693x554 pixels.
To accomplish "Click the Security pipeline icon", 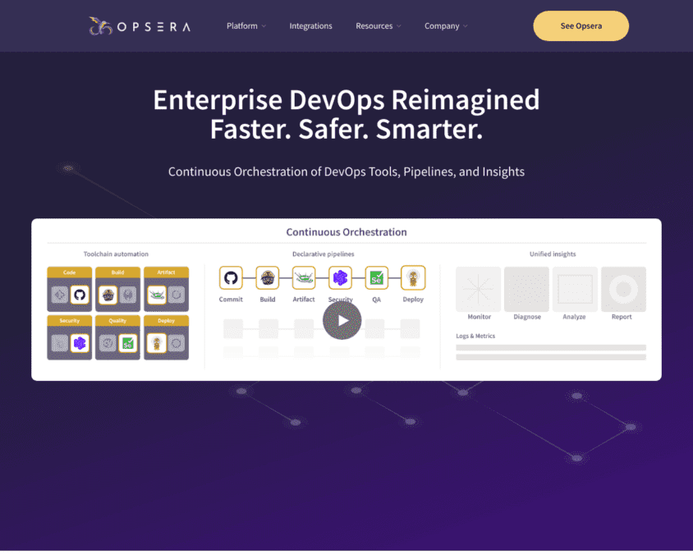I will [340, 278].
